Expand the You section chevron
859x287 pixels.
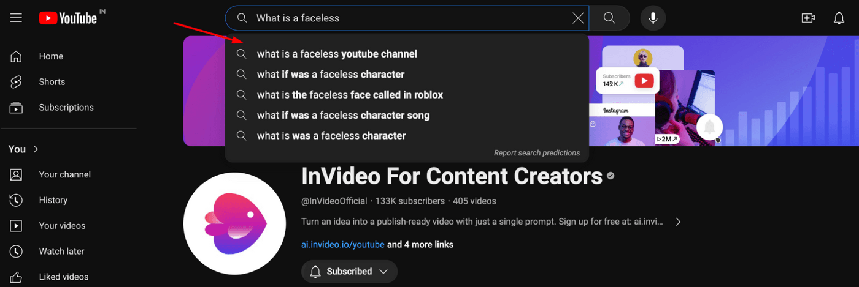click(x=36, y=149)
